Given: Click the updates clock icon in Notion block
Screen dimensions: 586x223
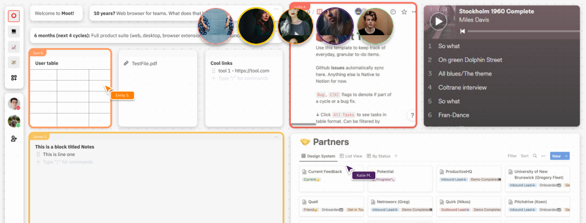Looking at the screenshot, I should click(393, 12).
